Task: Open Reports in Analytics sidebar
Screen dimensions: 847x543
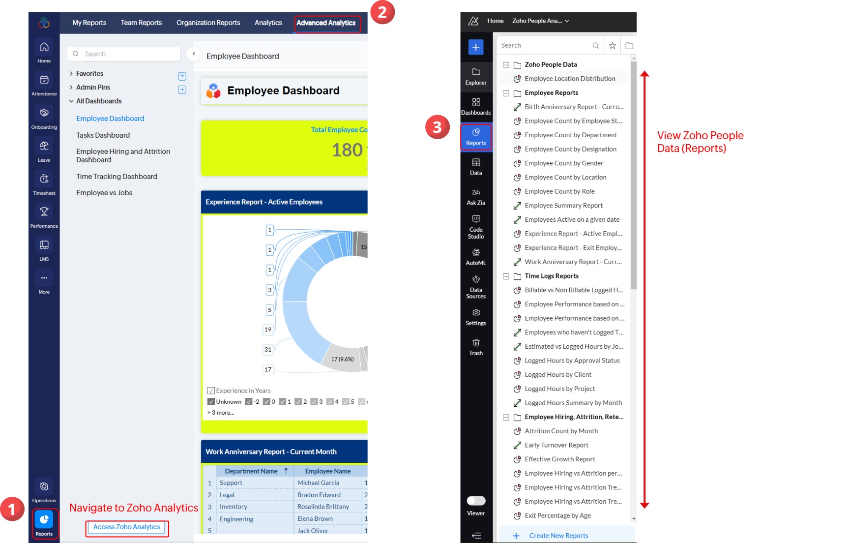Action: (x=476, y=137)
